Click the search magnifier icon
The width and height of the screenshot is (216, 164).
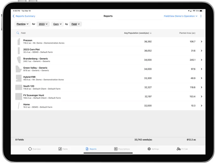[x=18, y=33]
